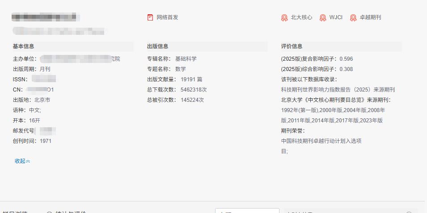Image resolution: width=427 pixels, height=213 pixels.
Task: Click the 北大核心 badge label
Action: pyautogui.click(x=301, y=17)
